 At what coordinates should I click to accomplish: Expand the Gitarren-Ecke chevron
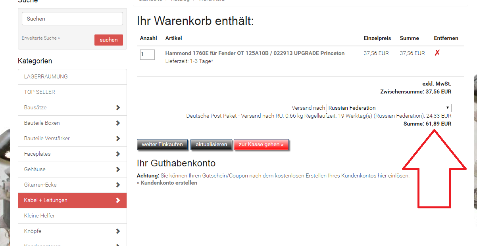(118, 185)
